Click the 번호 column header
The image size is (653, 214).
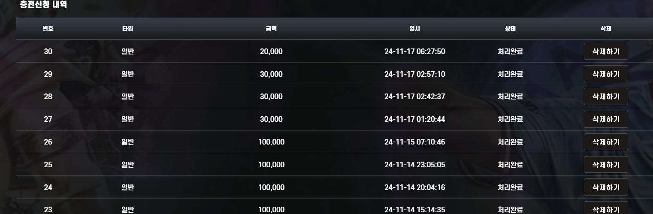click(48, 29)
